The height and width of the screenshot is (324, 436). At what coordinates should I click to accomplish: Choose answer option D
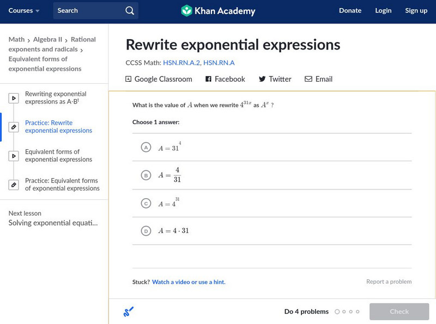[x=146, y=231]
